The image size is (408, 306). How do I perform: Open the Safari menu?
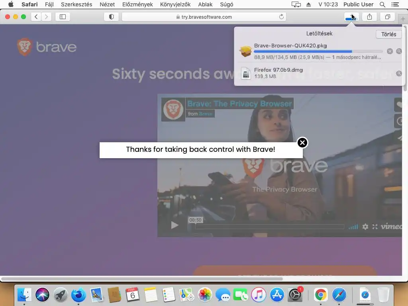click(x=29, y=4)
